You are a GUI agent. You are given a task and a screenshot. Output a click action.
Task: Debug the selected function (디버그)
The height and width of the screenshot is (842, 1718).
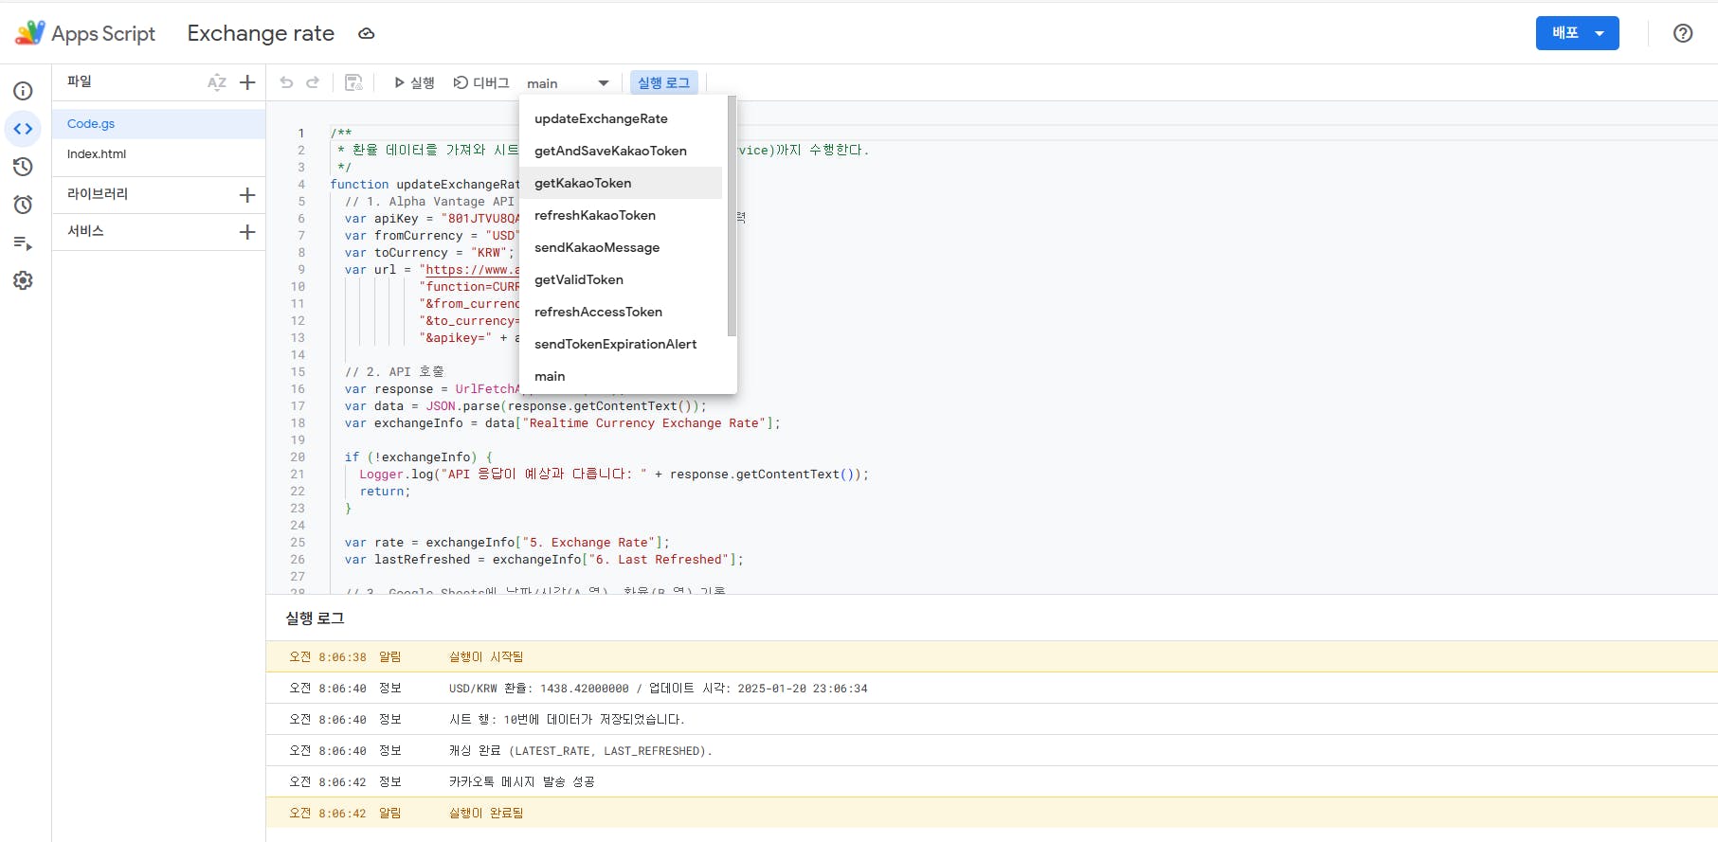point(481,83)
